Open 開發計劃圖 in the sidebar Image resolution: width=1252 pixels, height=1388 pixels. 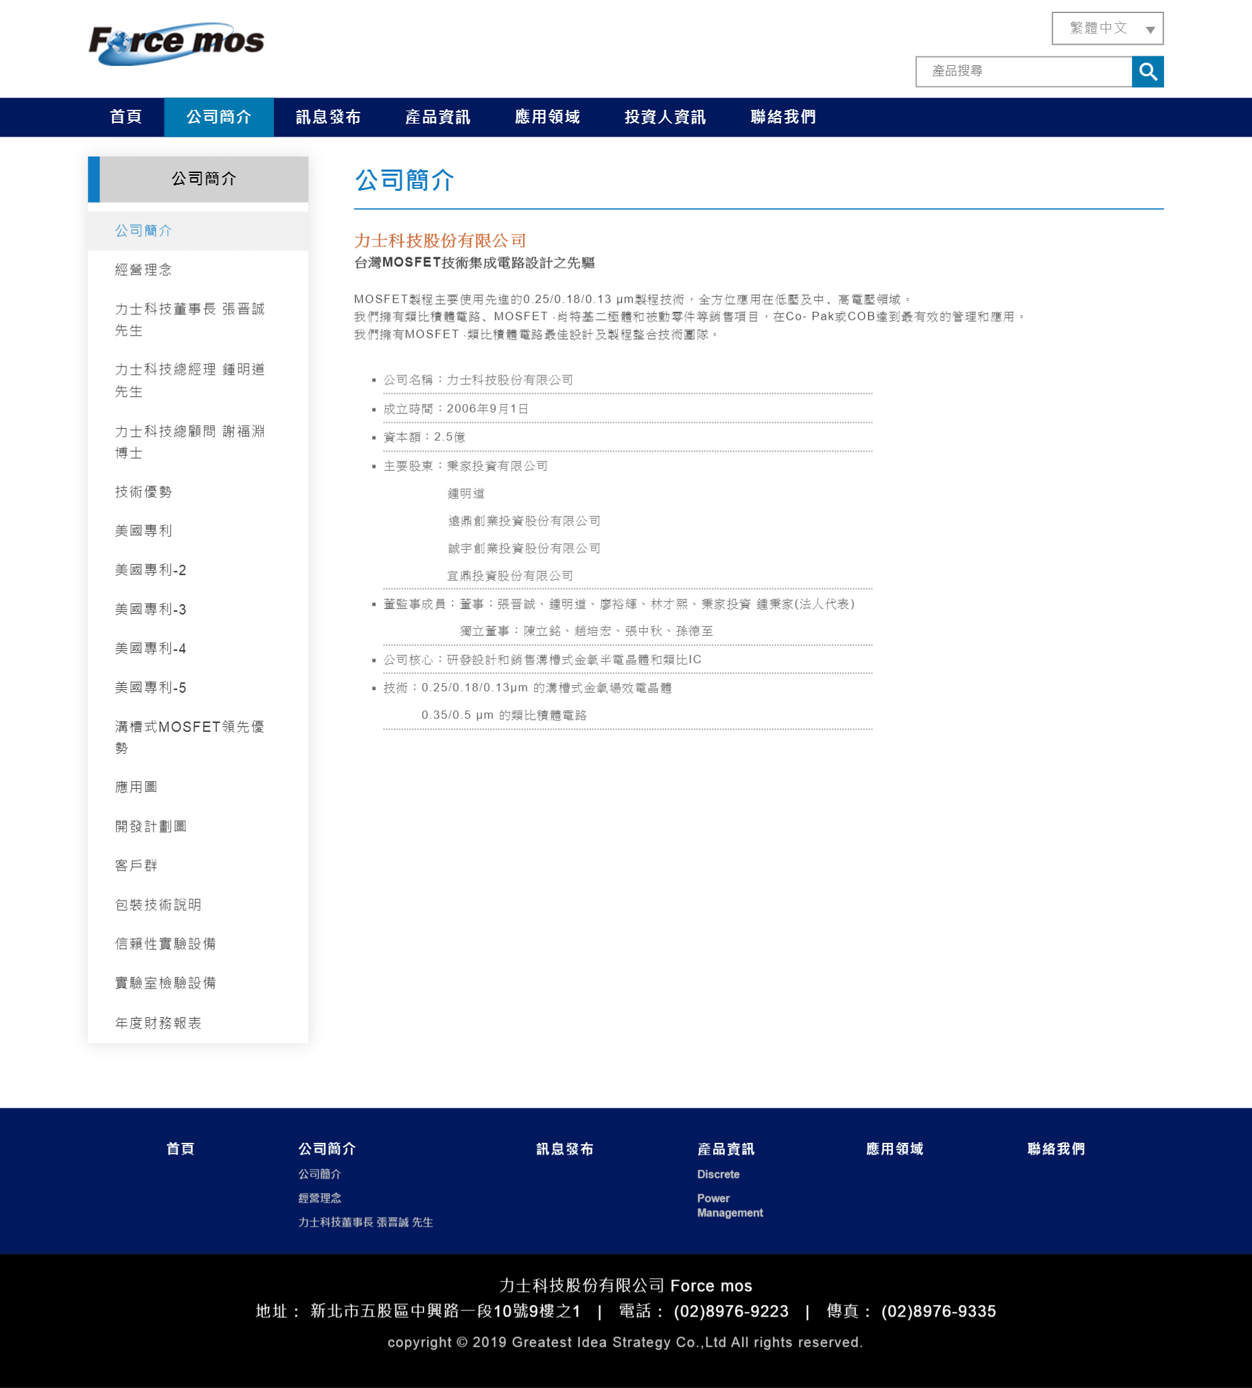click(x=198, y=826)
